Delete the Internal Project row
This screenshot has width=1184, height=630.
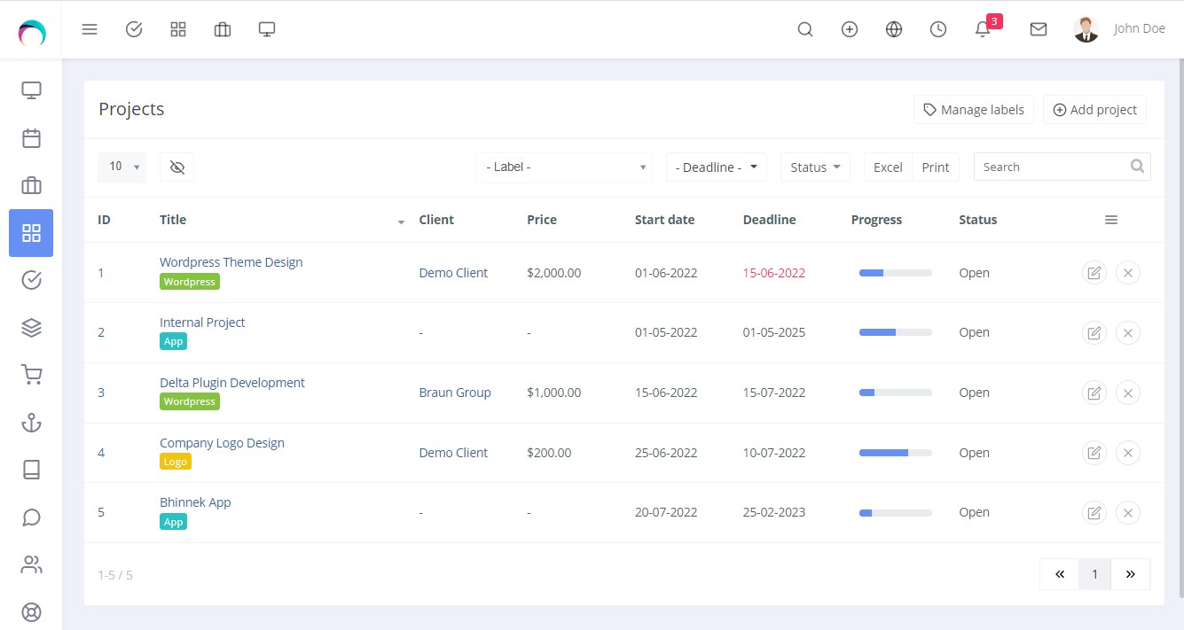tap(1128, 333)
